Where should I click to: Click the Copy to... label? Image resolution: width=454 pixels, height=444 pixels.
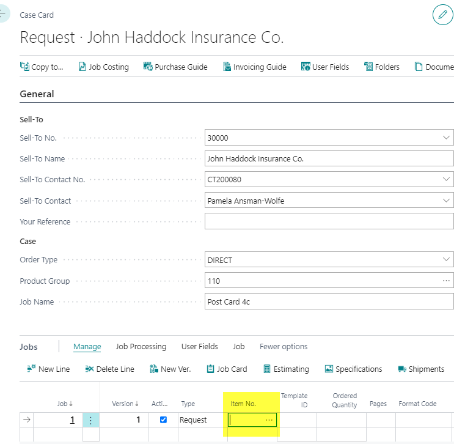[x=47, y=67]
